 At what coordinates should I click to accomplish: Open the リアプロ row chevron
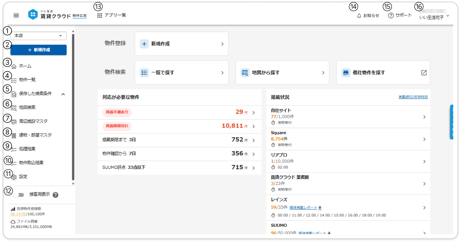coord(424,162)
